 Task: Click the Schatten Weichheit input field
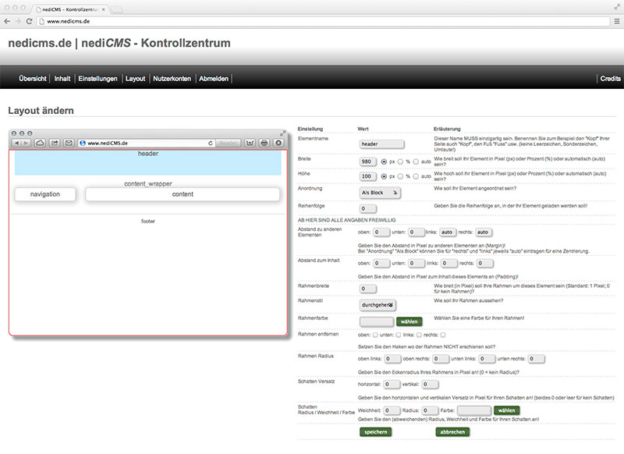point(392,410)
